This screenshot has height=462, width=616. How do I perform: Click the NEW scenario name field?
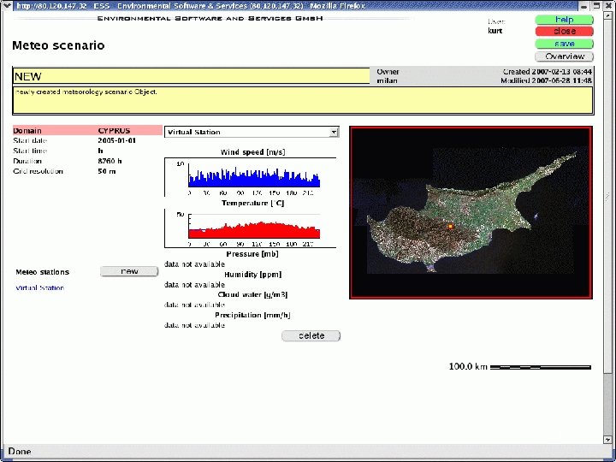192,76
